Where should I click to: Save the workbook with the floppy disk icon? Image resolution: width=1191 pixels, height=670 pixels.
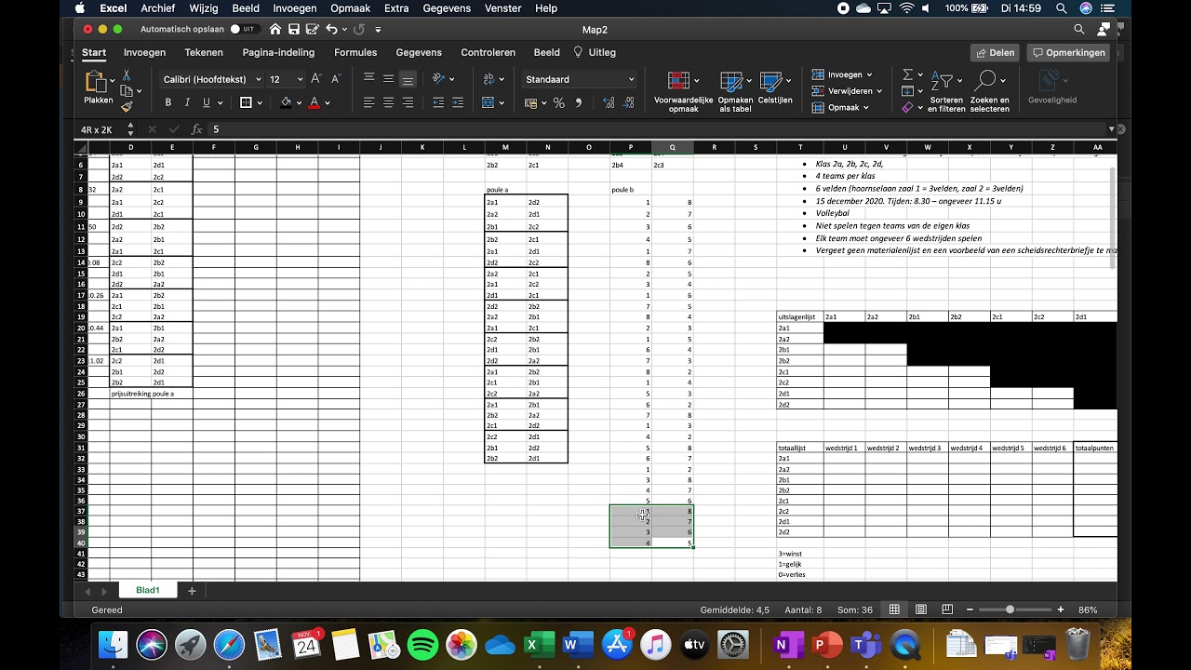[x=294, y=30]
